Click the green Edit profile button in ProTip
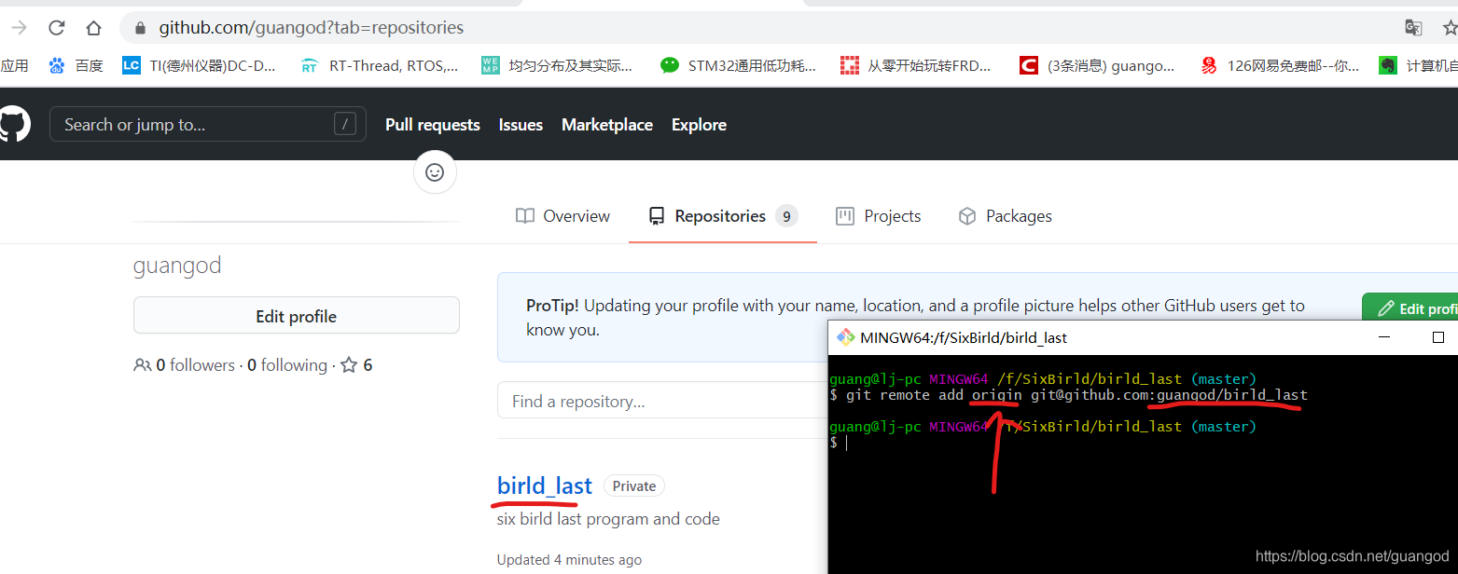 1410,308
